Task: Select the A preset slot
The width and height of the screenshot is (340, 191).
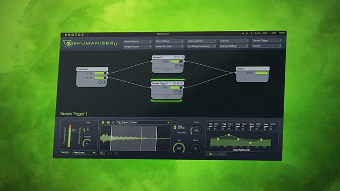Action: 251,33
